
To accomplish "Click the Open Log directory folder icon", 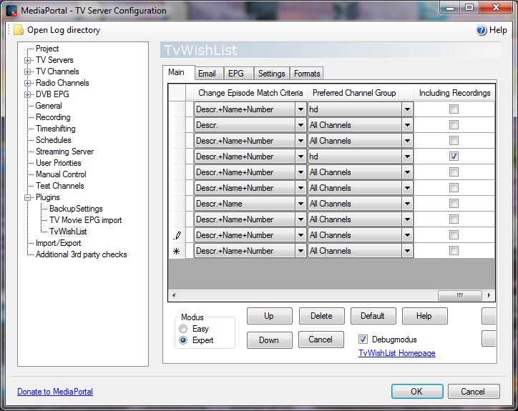I will pyautogui.click(x=19, y=30).
